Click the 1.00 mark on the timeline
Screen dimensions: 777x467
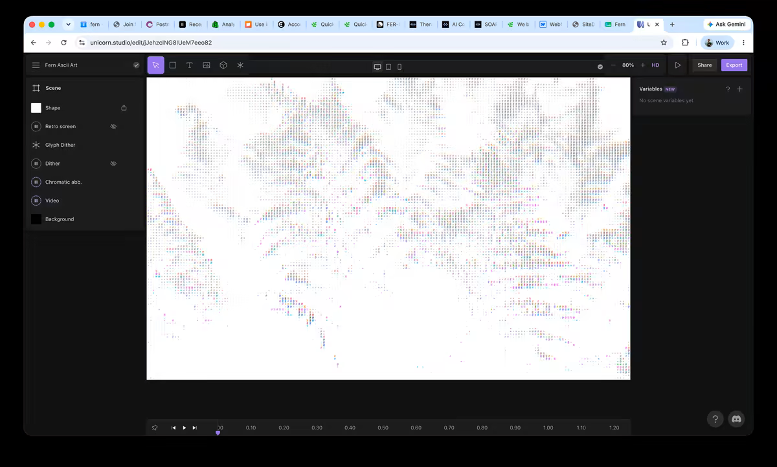(x=548, y=428)
